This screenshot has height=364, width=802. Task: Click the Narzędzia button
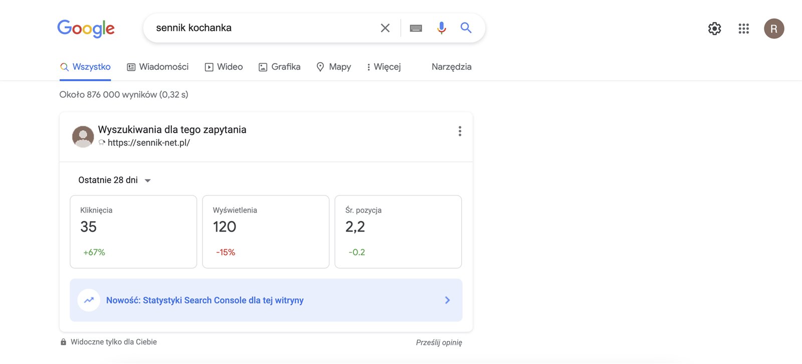pyautogui.click(x=451, y=67)
